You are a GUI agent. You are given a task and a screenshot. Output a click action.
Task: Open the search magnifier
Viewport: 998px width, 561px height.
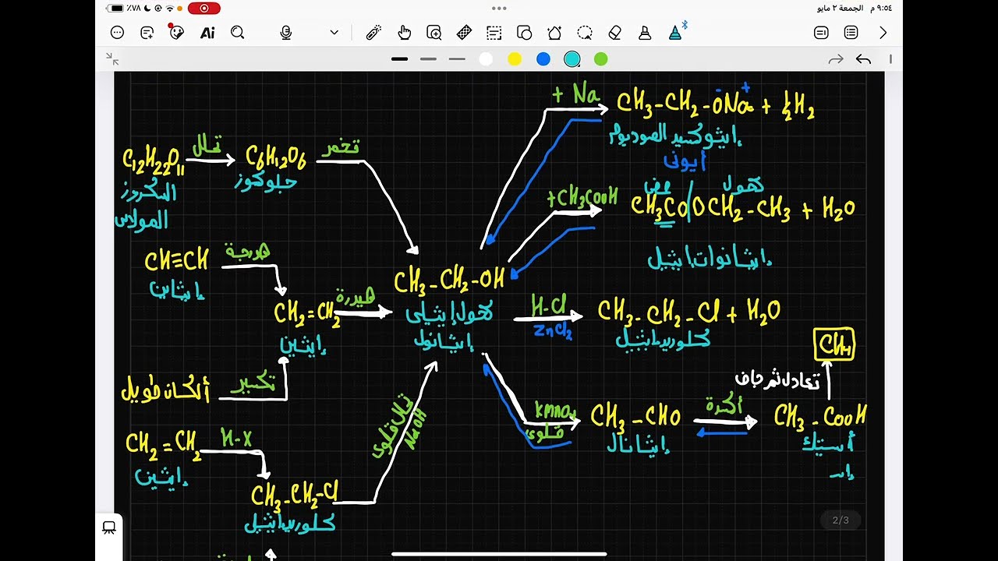238,33
